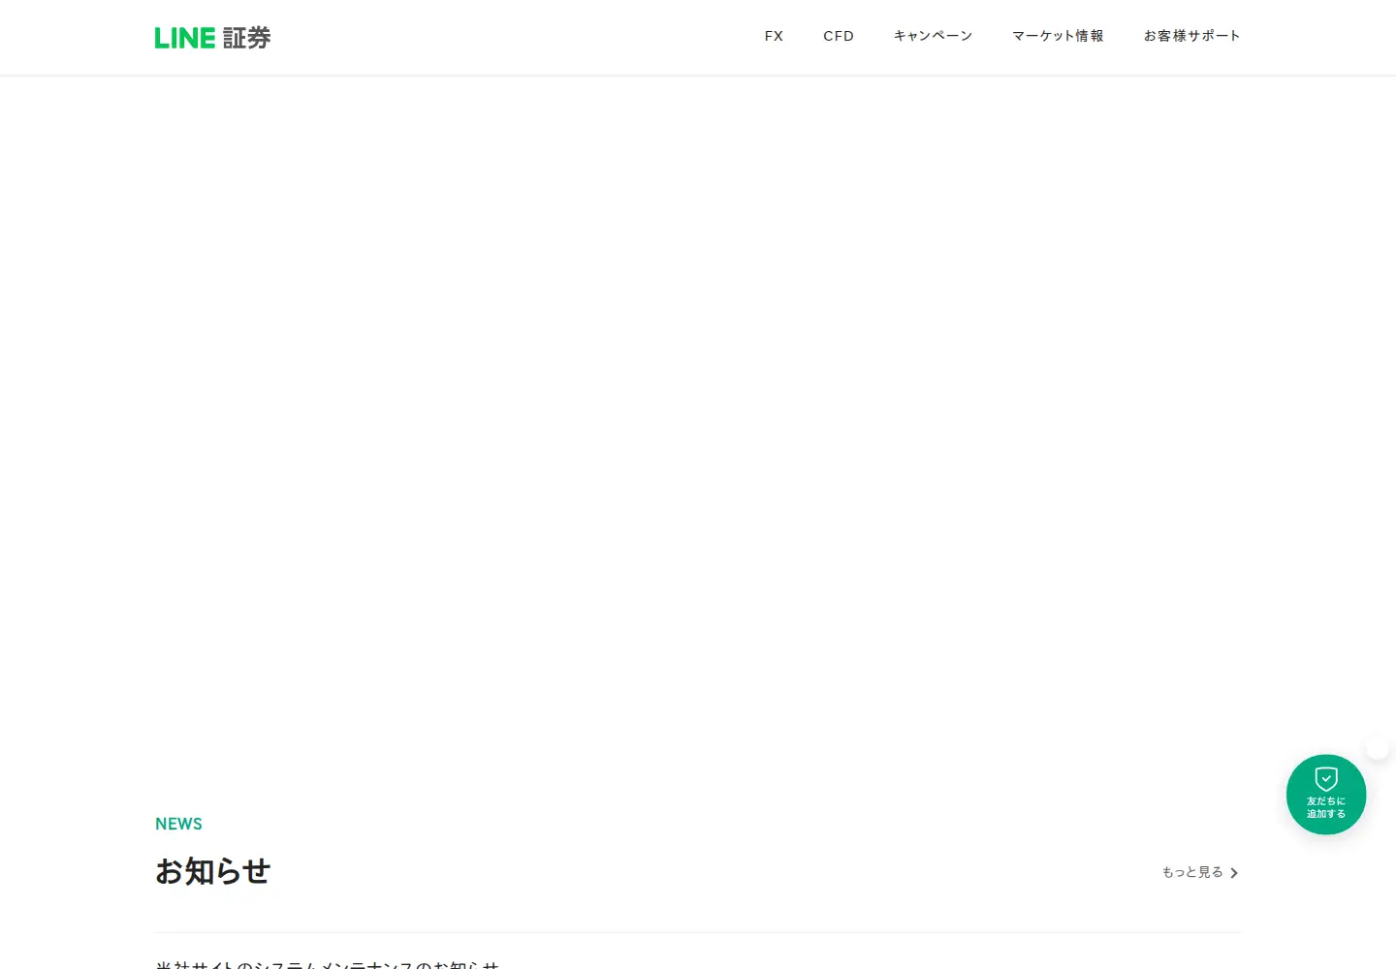This screenshot has width=1396, height=969.
Task: Open the キャンペーン menu
Action: click(x=933, y=36)
